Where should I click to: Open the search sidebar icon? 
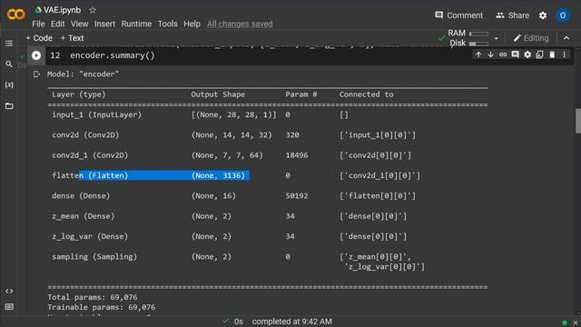coord(9,64)
